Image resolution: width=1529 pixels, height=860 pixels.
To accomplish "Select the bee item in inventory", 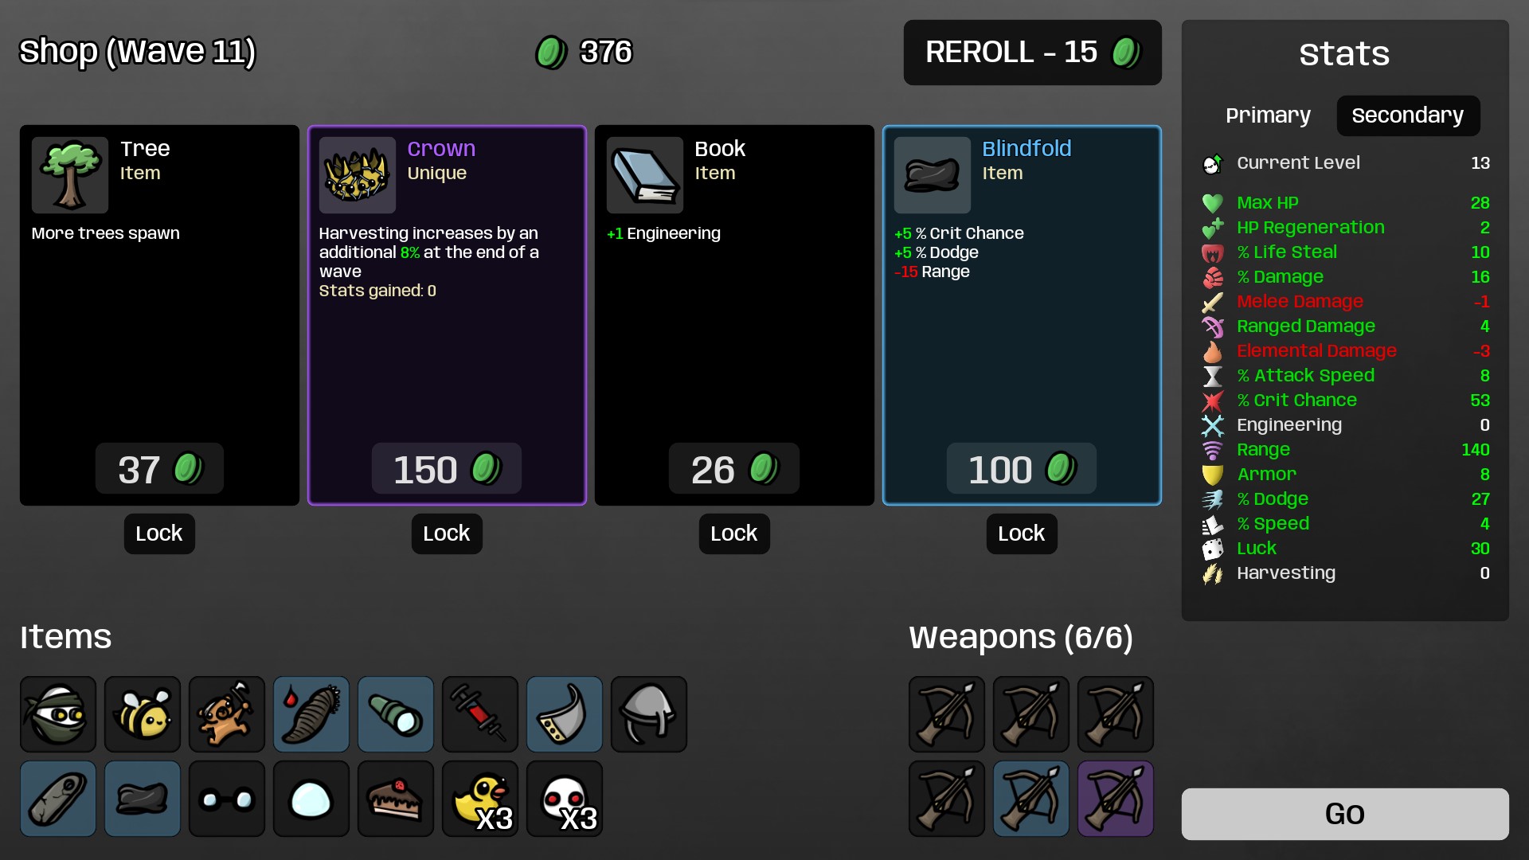I will tap(143, 714).
